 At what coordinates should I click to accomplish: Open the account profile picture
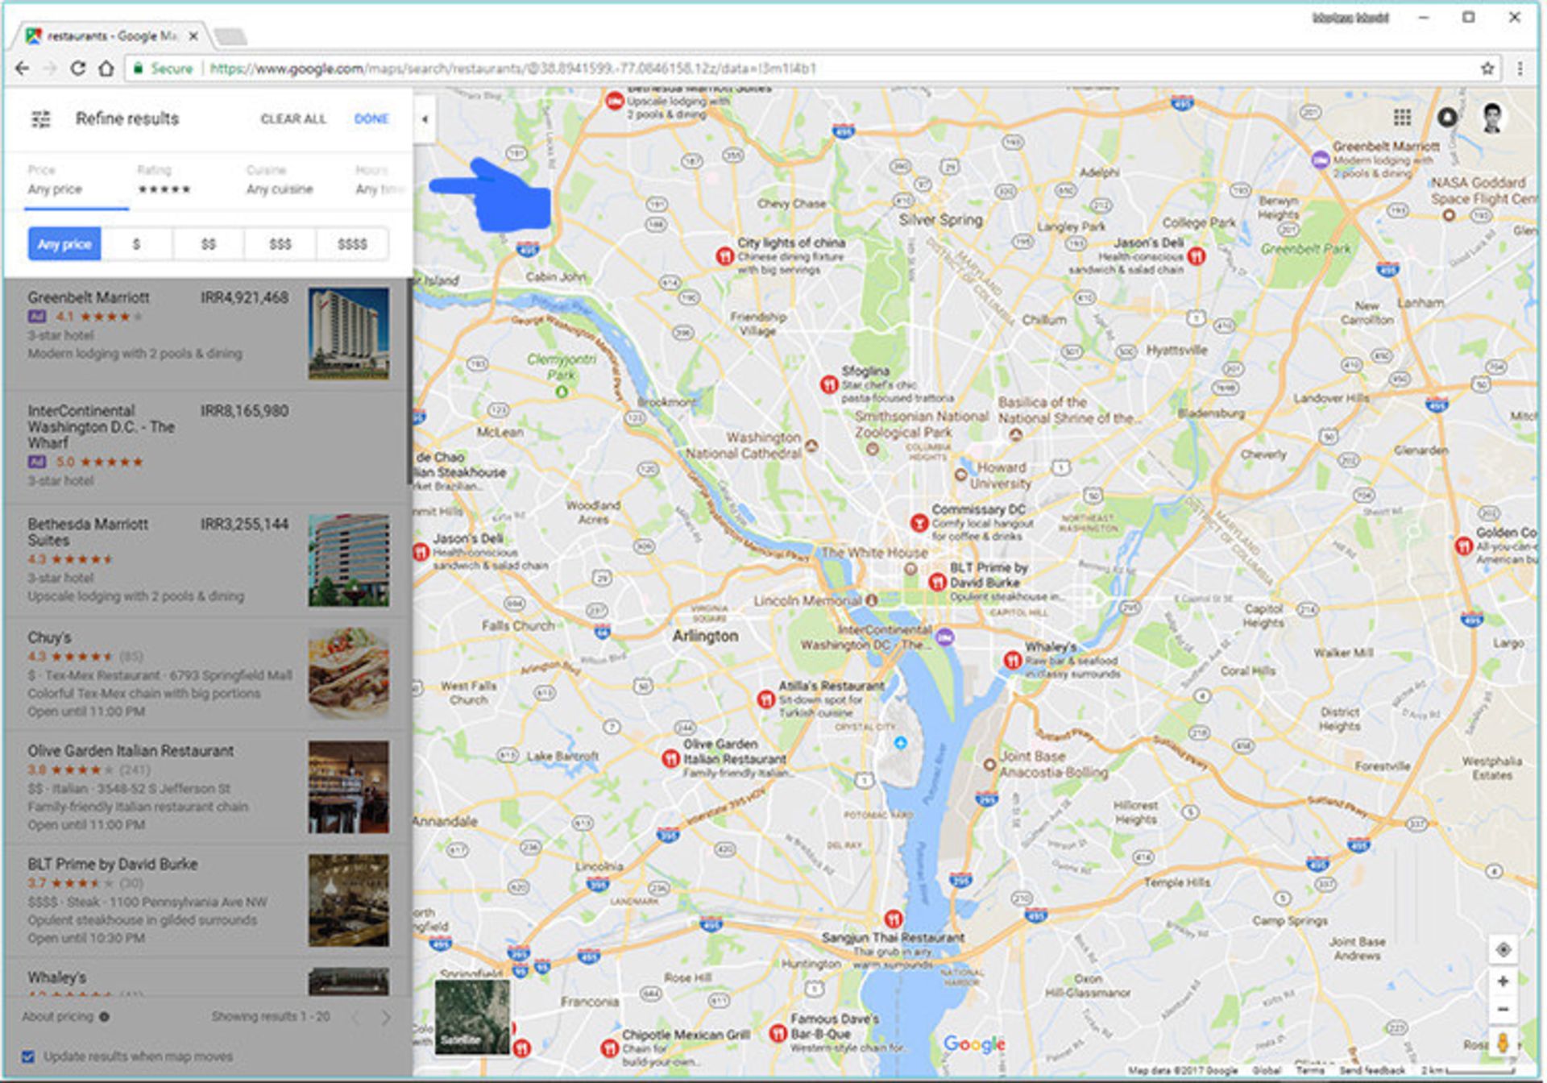[x=1492, y=118]
